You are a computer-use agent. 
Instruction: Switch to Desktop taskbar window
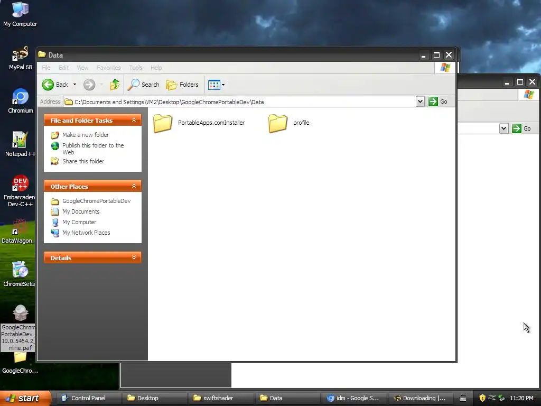pos(155,398)
